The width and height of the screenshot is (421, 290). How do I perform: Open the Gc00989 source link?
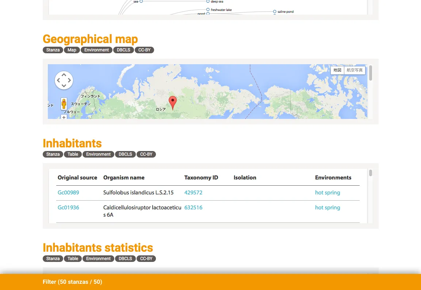point(68,193)
